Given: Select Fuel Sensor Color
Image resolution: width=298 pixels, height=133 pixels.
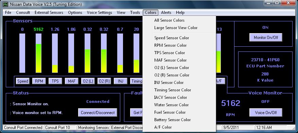Looking at the screenshot, I should click(x=179, y=112).
